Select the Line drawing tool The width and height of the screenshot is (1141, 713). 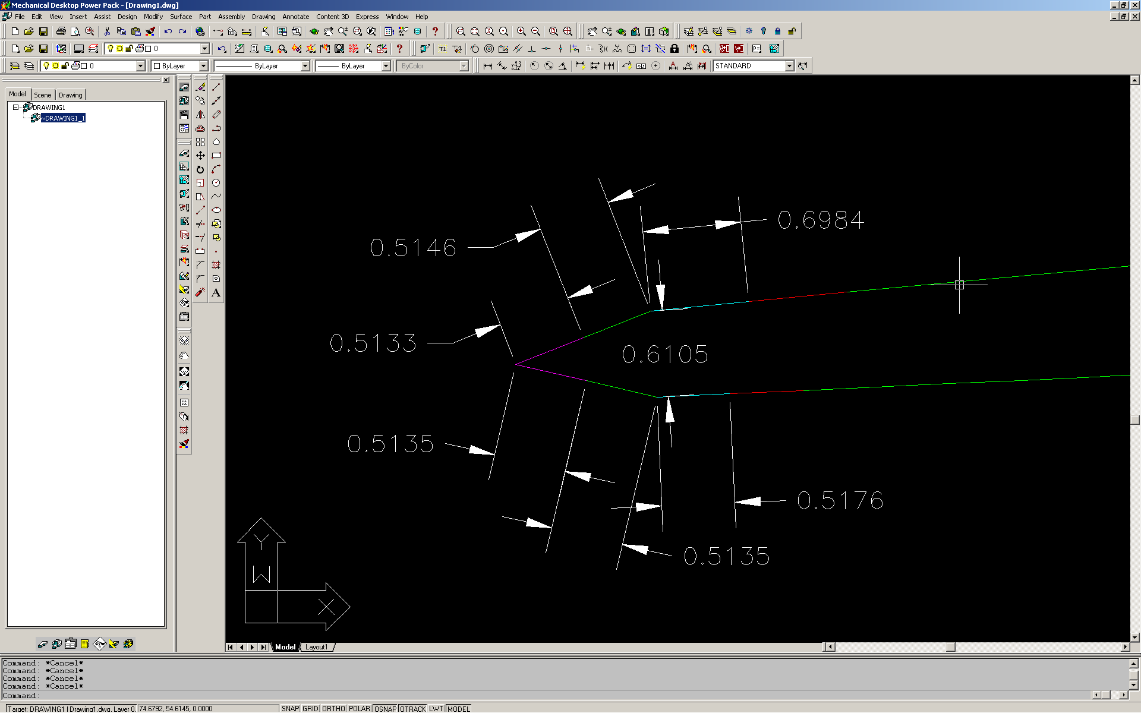click(x=218, y=86)
